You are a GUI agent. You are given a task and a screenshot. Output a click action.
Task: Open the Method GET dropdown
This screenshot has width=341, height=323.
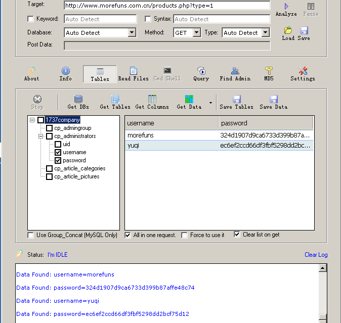[x=197, y=32]
